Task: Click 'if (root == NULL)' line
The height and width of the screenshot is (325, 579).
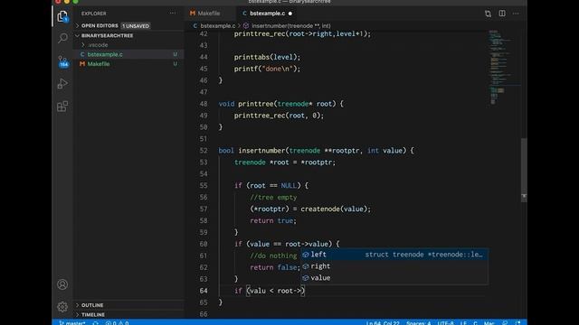Action: 271,185
